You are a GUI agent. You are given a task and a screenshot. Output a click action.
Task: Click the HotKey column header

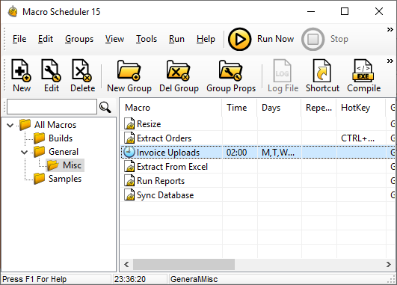[361, 108]
